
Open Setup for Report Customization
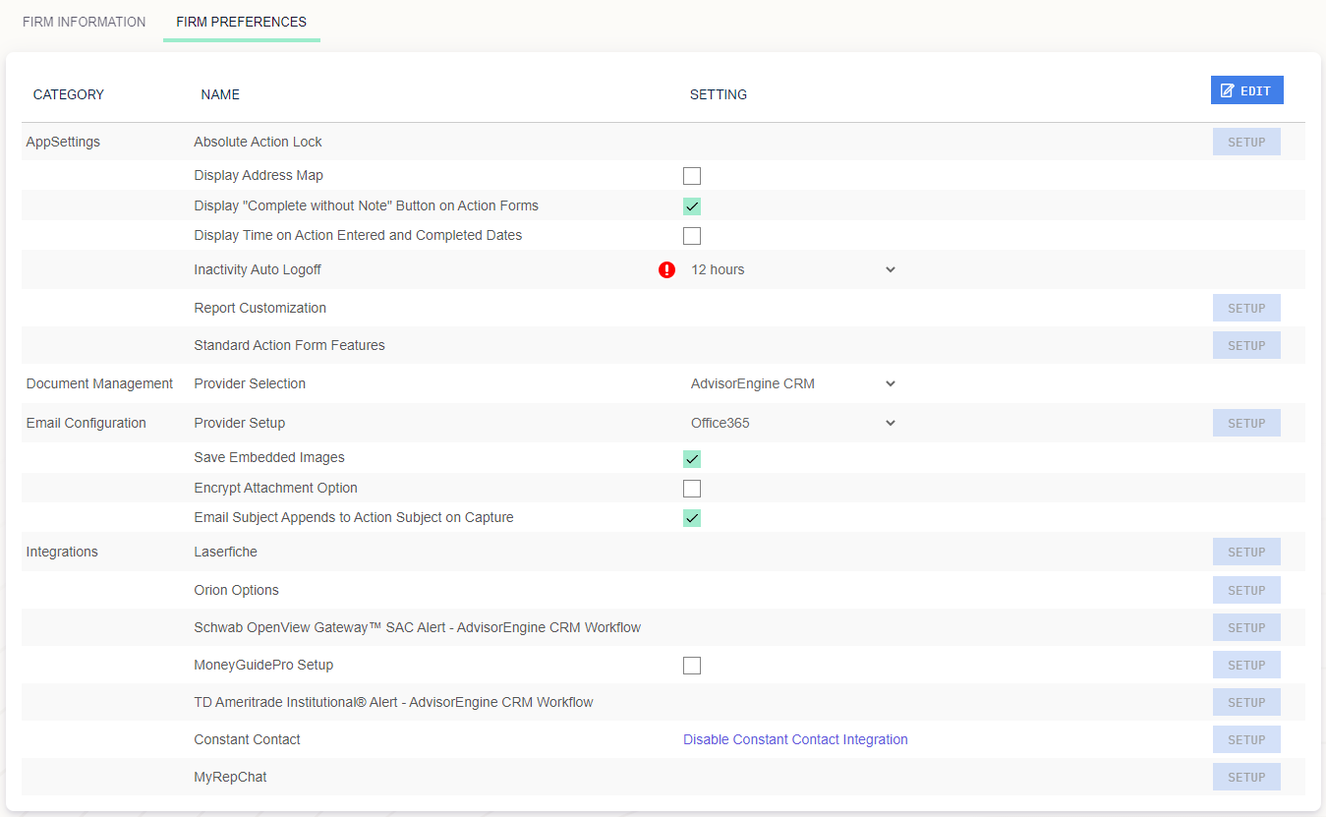pos(1246,308)
